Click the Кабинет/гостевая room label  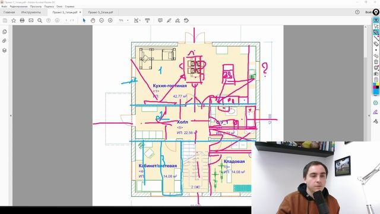coord(158,166)
